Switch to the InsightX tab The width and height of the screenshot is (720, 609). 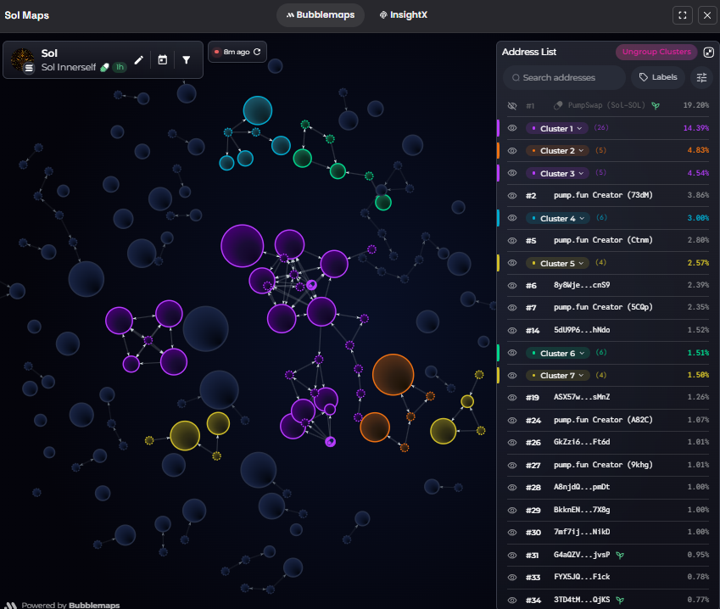coord(403,14)
